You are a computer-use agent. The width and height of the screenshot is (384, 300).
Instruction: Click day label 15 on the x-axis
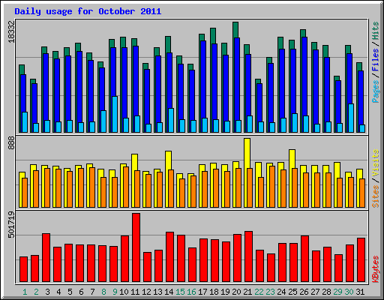pos(180,292)
